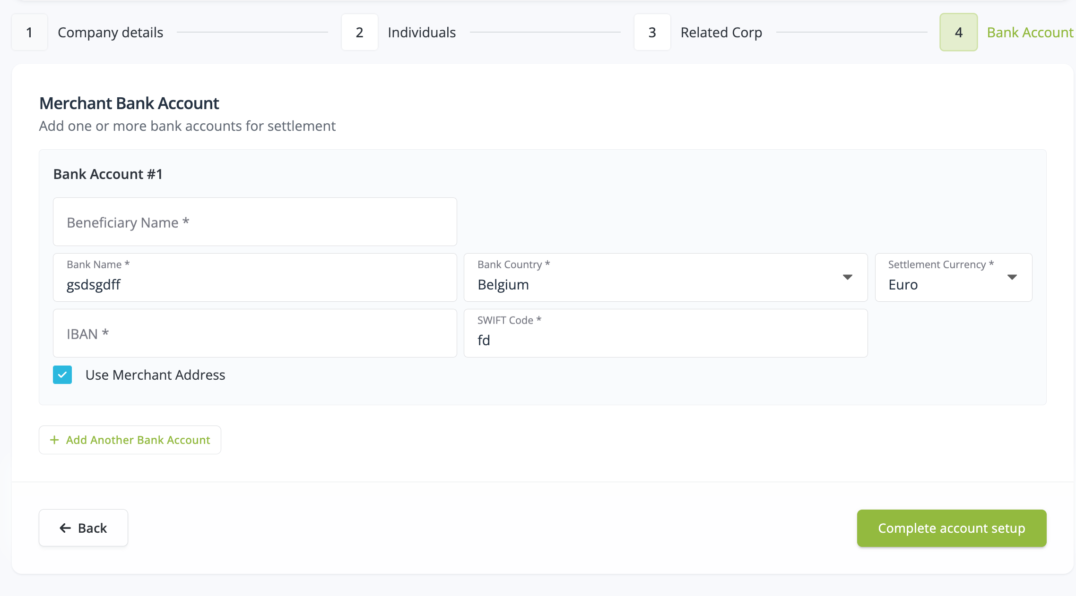The image size is (1076, 596).
Task: Navigate to the Individuals step
Action: [421, 32]
